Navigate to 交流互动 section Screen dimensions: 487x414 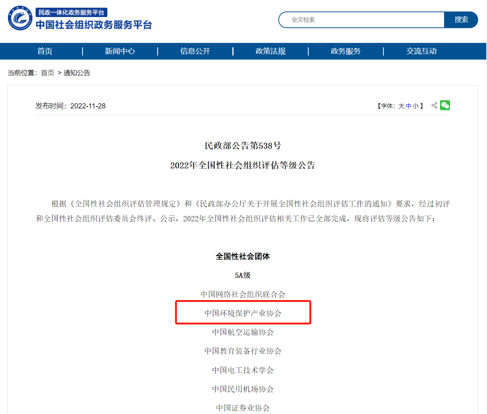point(421,51)
